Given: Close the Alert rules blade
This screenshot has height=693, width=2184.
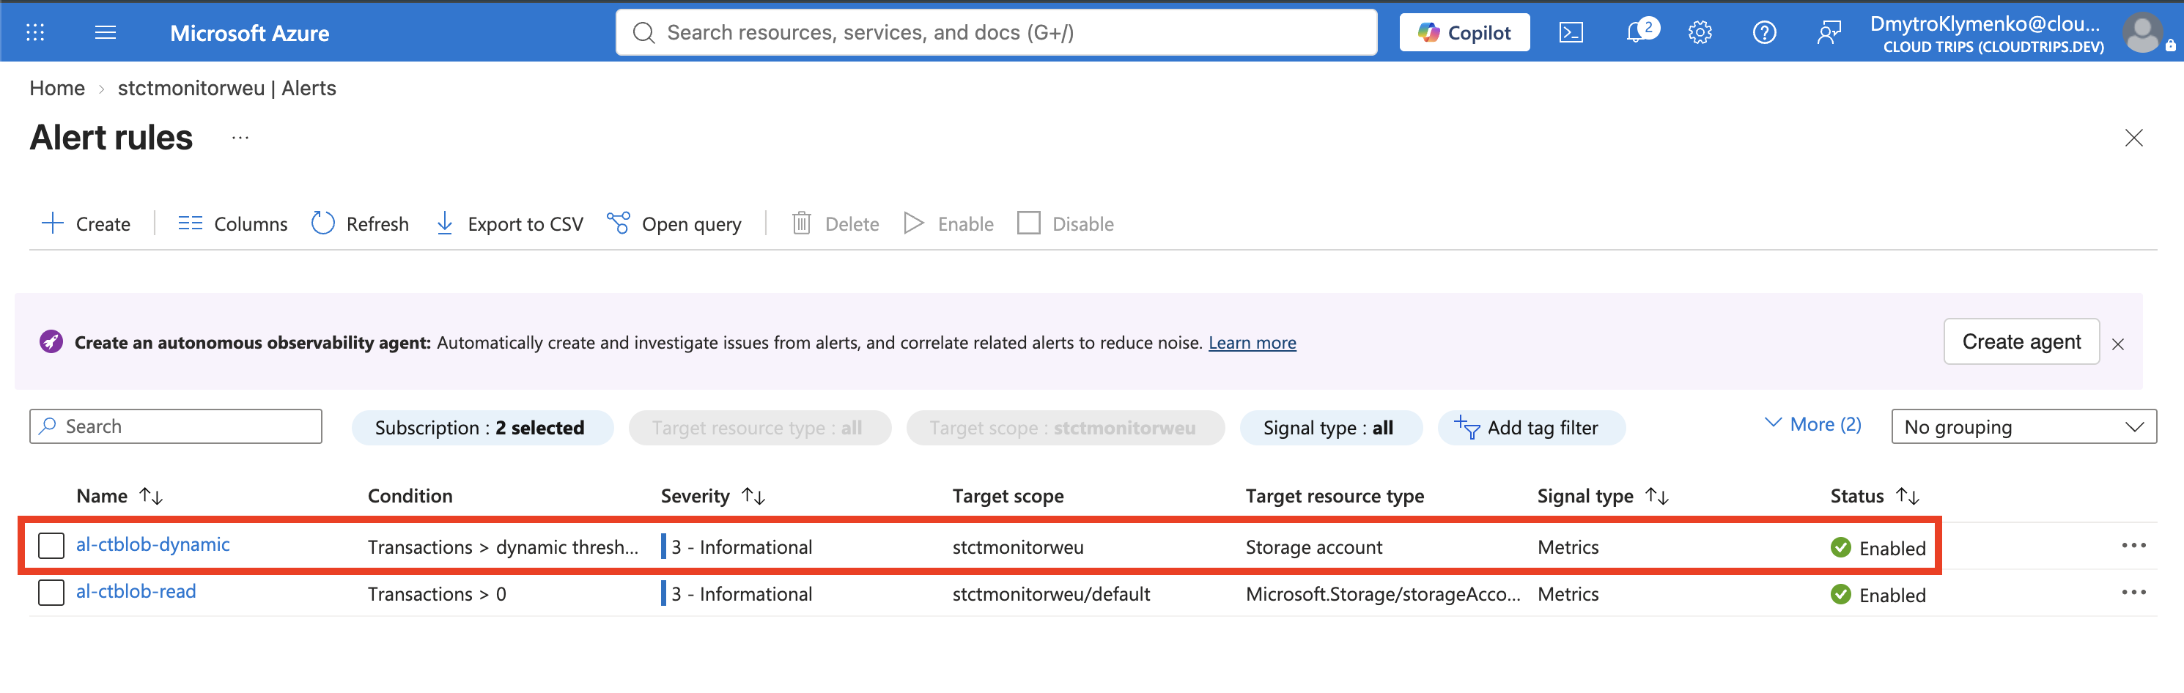Looking at the screenshot, I should [x=2133, y=138].
